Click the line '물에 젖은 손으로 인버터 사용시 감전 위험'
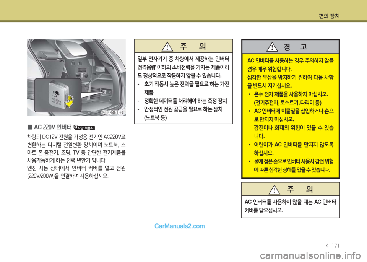The height and width of the screenshot is (262, 367). [294, 161]
